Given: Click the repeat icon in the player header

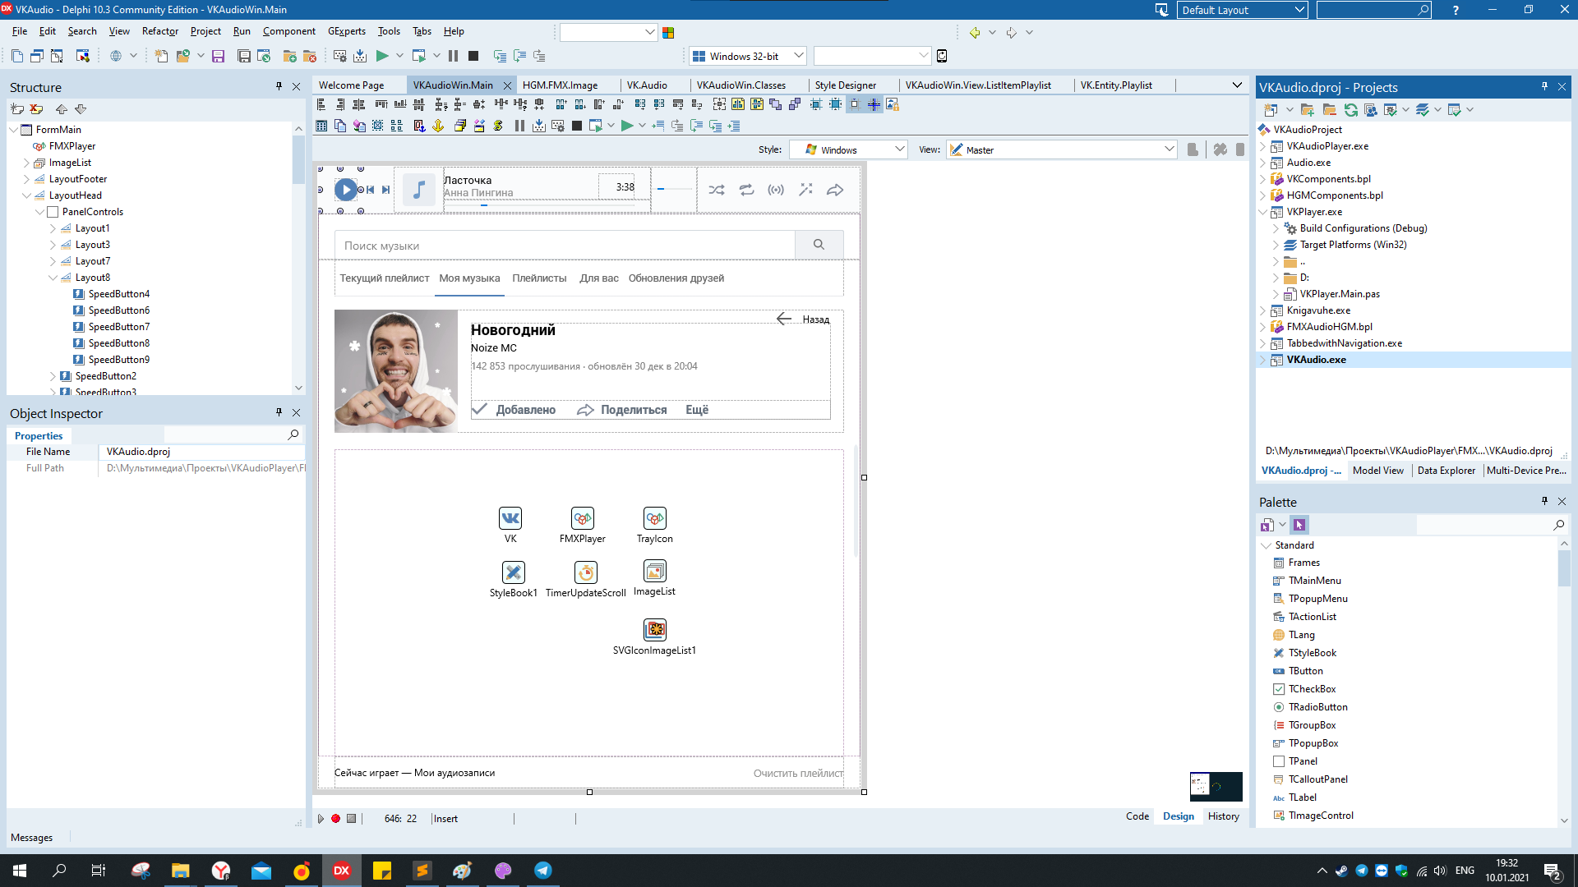Looking at the screenshot, I should (746, 190).
